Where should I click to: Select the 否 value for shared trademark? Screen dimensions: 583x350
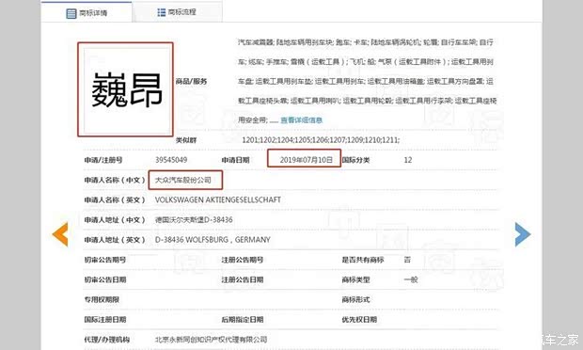pos(407,260)
